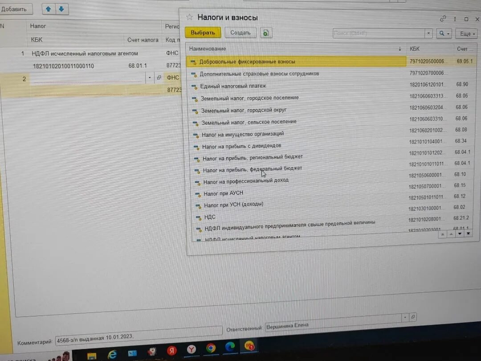
Task: Click the copy-create icon next to Создать
Action: point(266,33)
